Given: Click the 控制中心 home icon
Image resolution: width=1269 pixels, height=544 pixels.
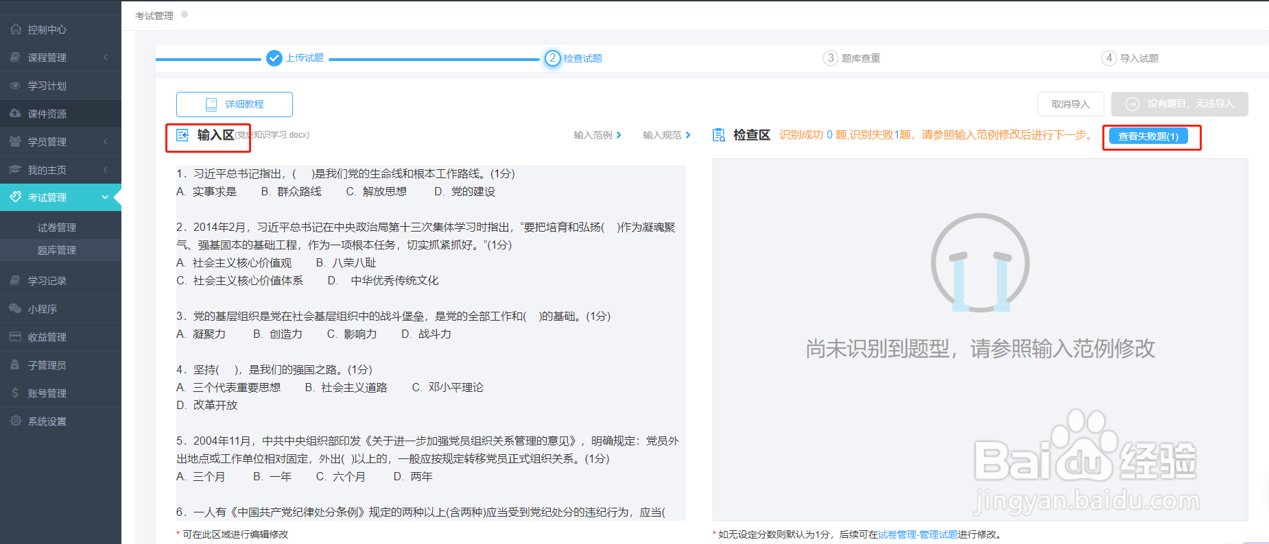Looking at the screenshot, I should click(16, 29).
